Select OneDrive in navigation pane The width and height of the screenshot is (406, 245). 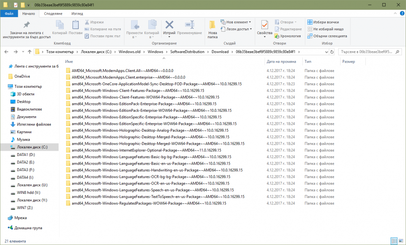pos(22,76)
